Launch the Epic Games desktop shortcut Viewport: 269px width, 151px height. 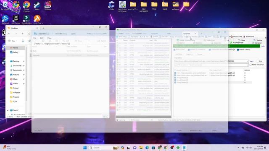[x=16, y=19]
